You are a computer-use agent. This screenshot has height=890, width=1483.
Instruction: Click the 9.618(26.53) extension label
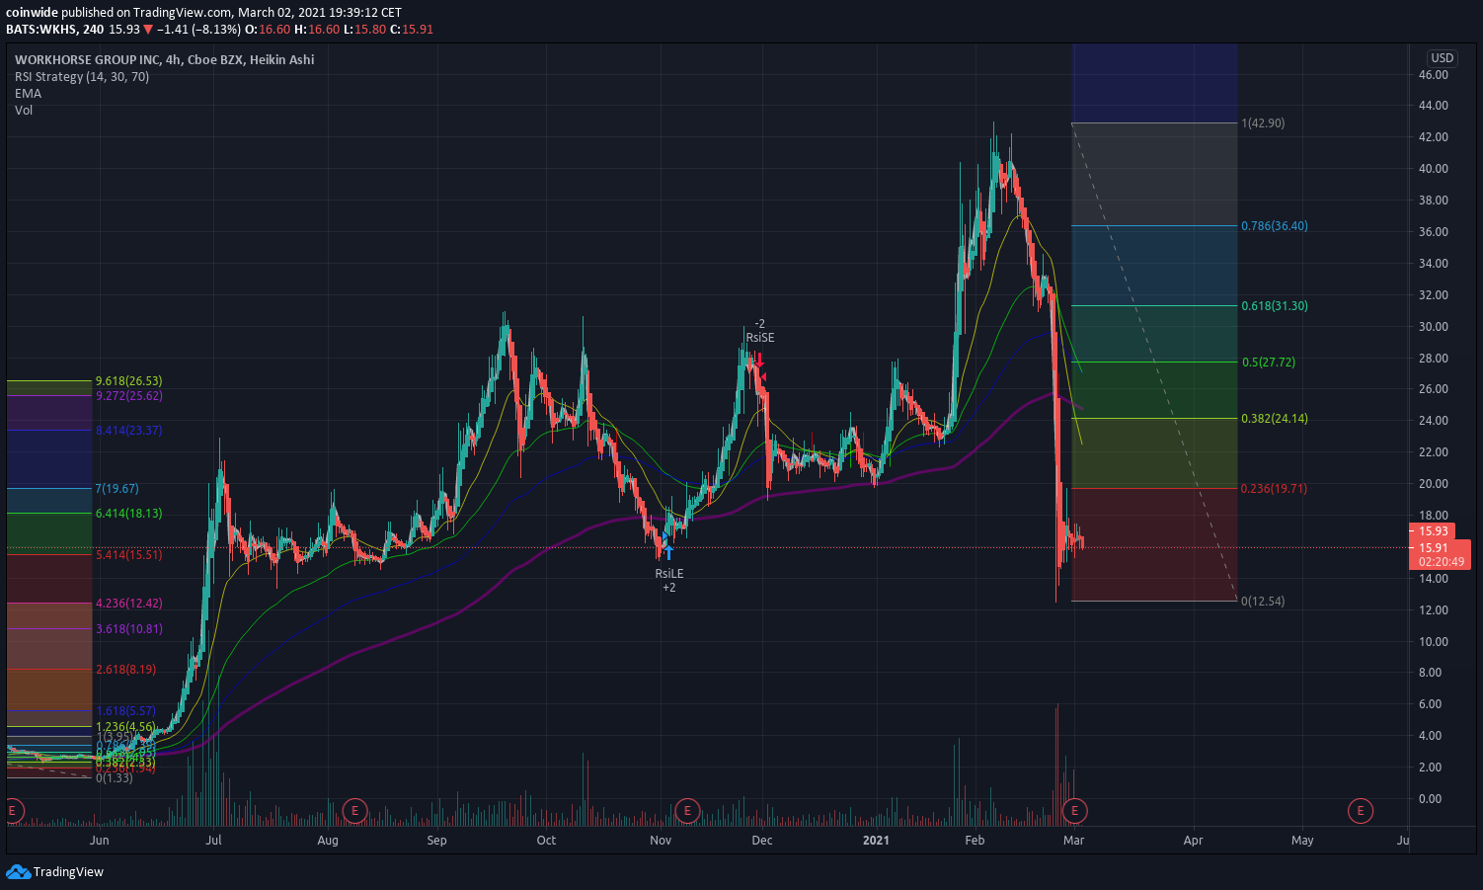(x=129, y=381)
